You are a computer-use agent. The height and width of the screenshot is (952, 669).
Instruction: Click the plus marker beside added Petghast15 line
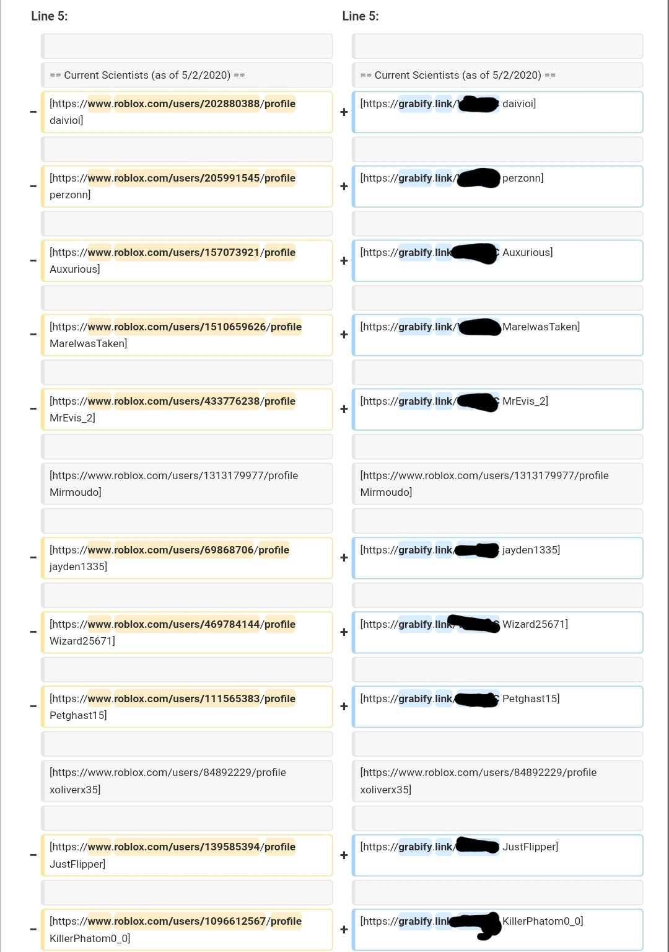[344, 707]
